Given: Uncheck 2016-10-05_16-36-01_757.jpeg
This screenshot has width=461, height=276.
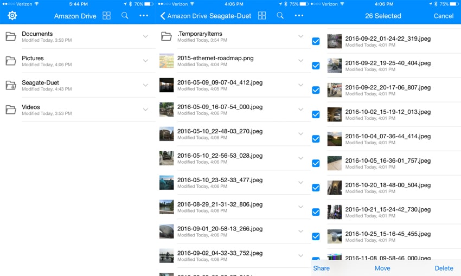Looking at the screenshot, I should point(316,163).
